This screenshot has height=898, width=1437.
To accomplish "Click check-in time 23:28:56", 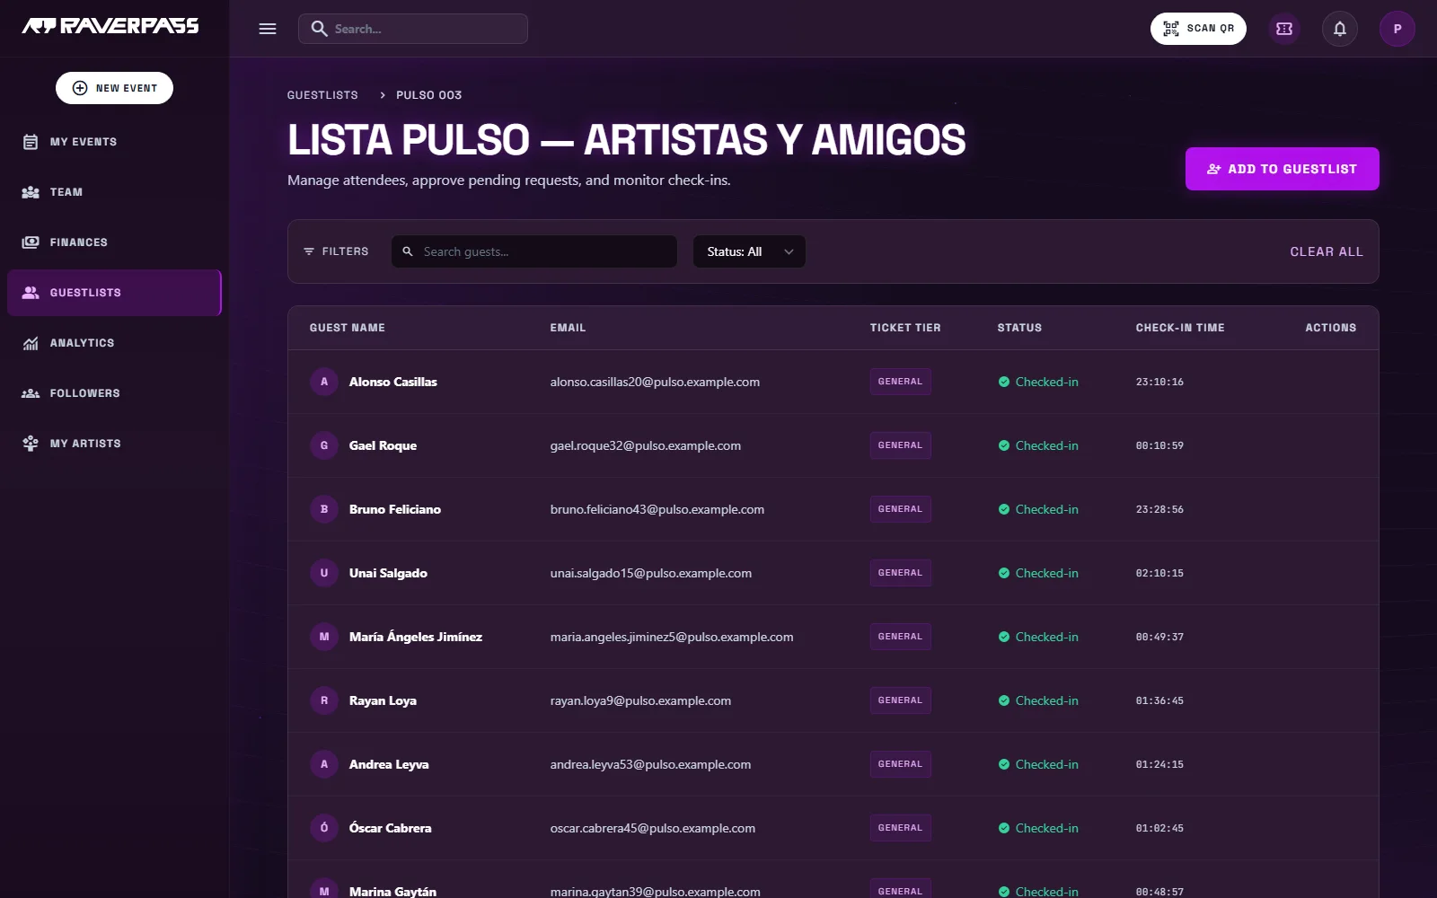I will coord(1159,509).
